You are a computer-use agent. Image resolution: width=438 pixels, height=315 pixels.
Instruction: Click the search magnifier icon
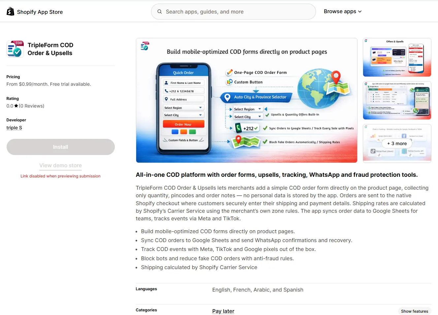(x=160, y=12)
